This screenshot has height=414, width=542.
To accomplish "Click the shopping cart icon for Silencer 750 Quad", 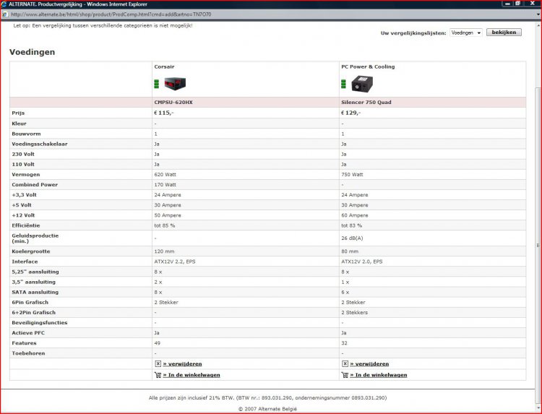I will pyautogui.click(x=345, y=374).
